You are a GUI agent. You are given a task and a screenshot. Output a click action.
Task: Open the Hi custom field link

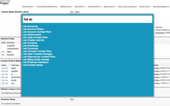point(12,74)
